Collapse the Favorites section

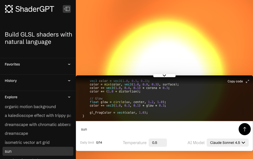tap(69, 64)
